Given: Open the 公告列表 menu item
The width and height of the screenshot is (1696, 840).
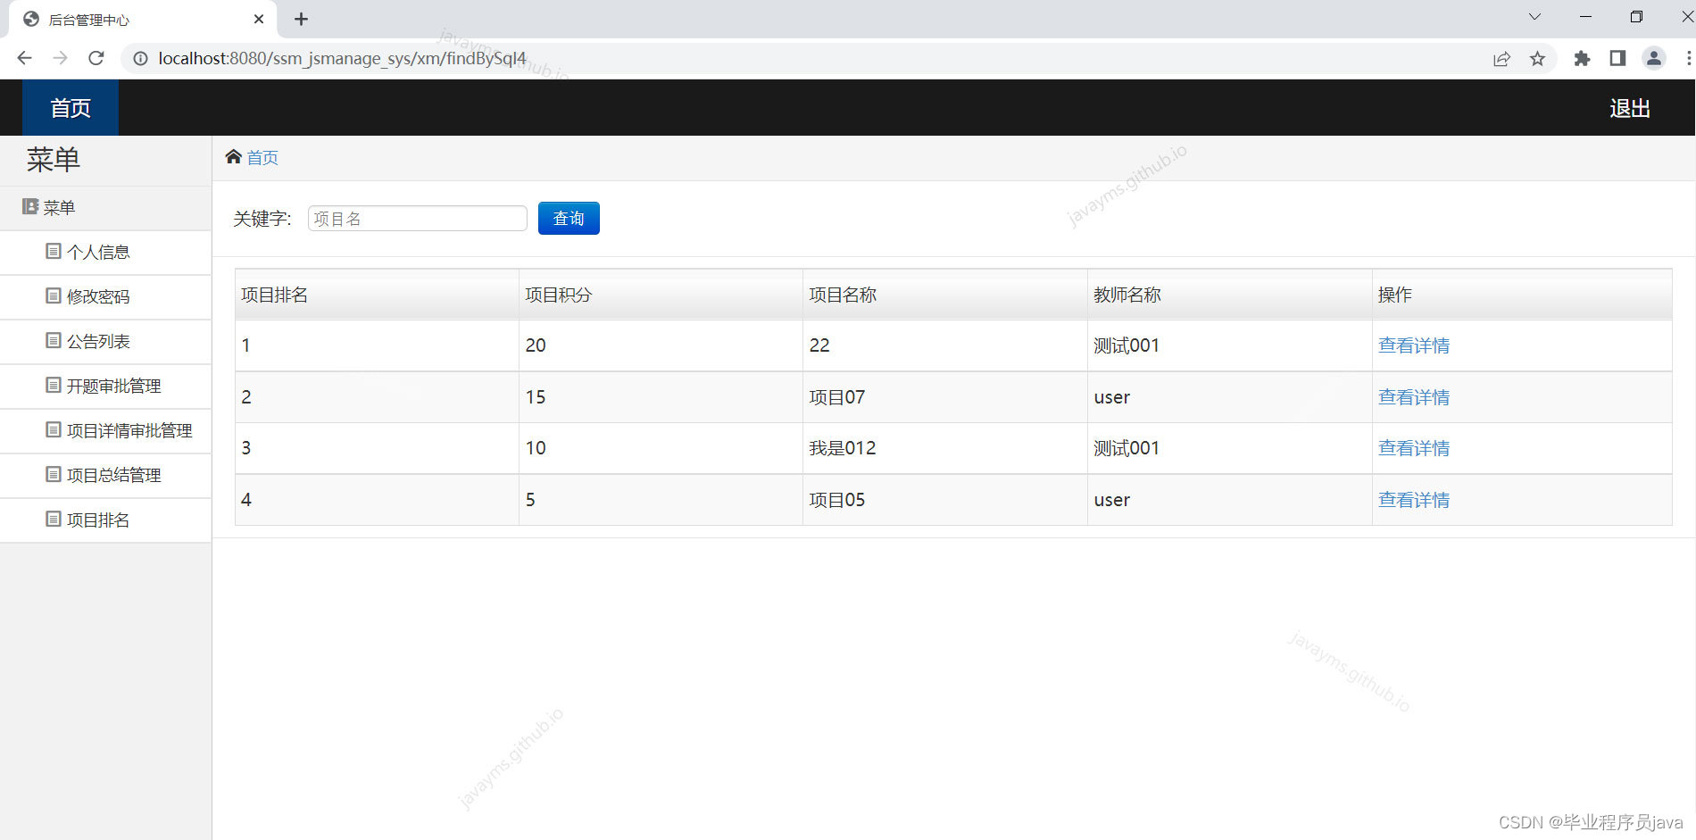Looking at the screenshot, I should point(105,342).
